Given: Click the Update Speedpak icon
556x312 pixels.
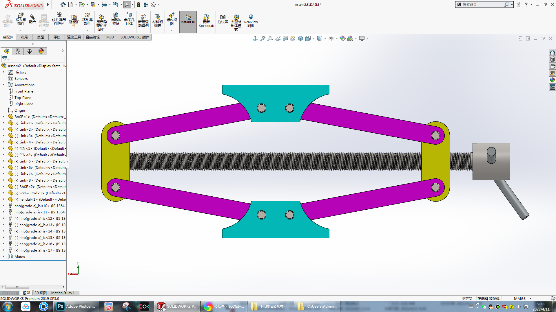Looking at the screenshot, I should pyautogui.click(x=206, y=21).
